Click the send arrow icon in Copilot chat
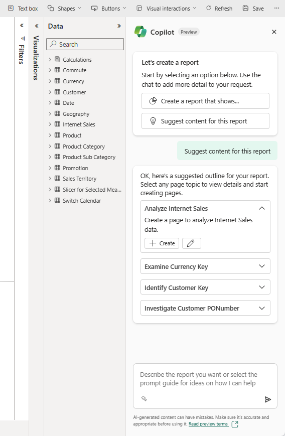285x436 pixels. coord(268,399)
